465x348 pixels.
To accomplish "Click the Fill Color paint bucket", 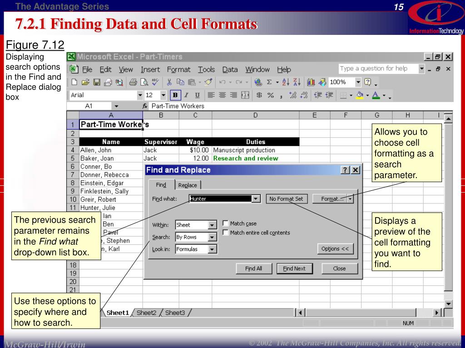I will [360, 95].
